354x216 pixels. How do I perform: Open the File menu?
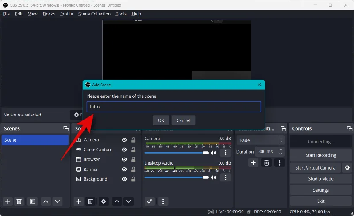(6, 14)
